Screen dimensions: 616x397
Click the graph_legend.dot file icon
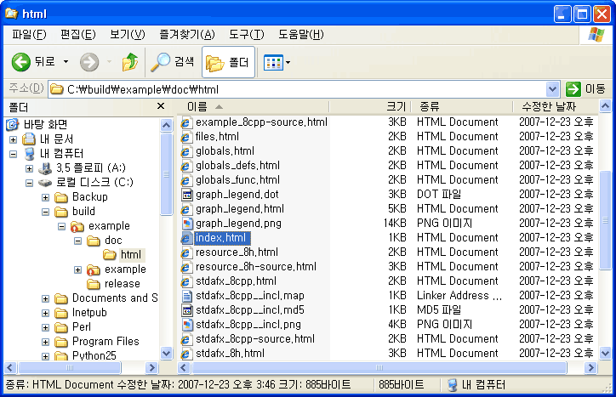point(186,195)
